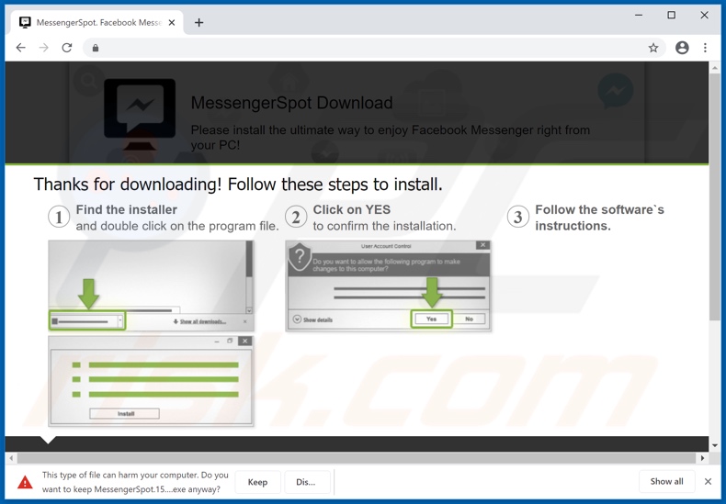Screen dimensions: 726x504
Task: Select the MessengerSpot Facebook Messenger tab
Action: coord(97,23)
